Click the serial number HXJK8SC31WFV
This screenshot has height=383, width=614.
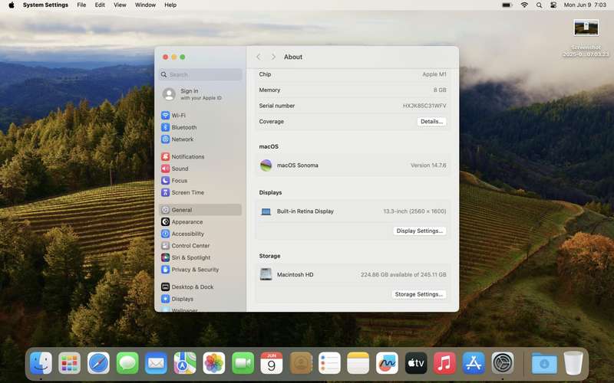click(424, 106)
